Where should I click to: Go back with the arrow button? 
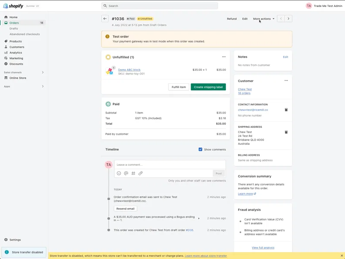pyautogui.click(x=105, y=19)
